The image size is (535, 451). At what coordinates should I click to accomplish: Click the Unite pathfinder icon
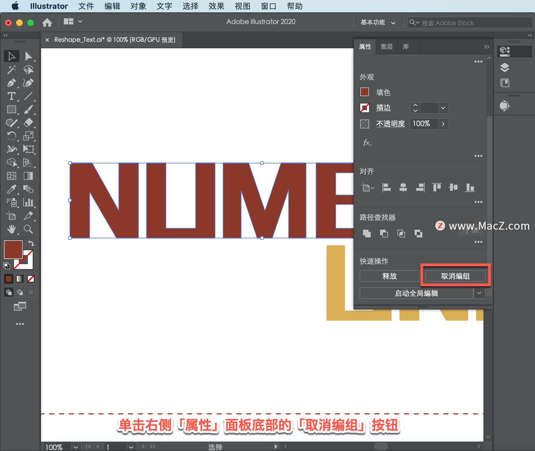[x=367, y=233]
